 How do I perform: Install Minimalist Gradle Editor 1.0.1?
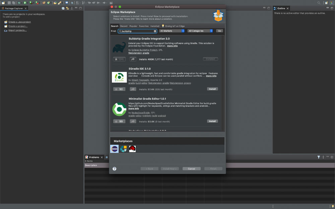[212, 121]
